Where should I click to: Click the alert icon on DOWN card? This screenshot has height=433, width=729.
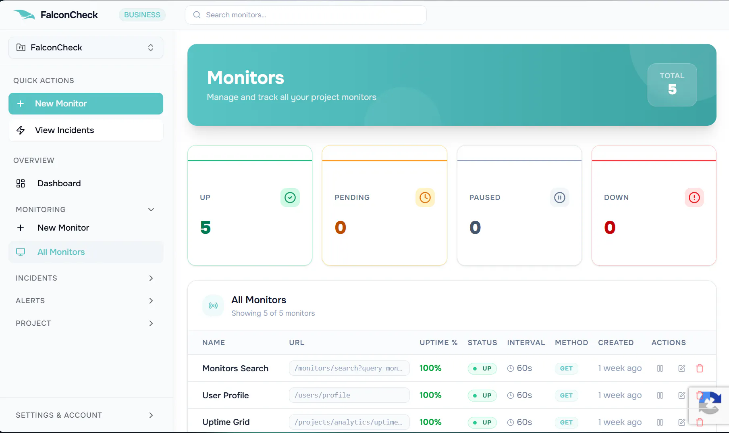point(694,198)
